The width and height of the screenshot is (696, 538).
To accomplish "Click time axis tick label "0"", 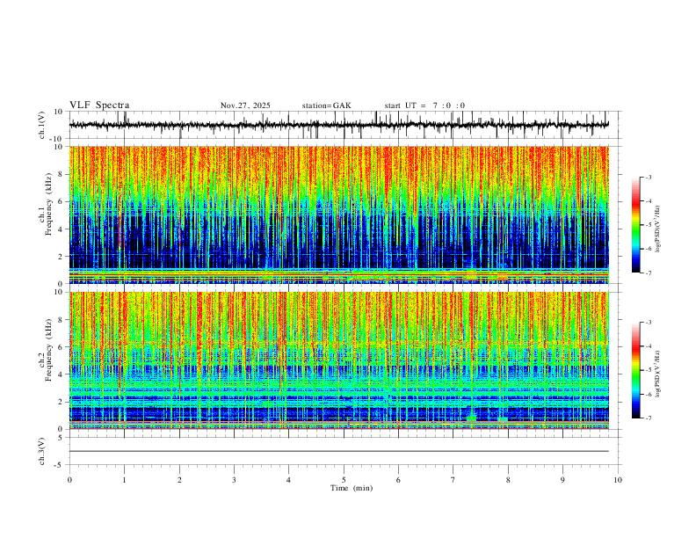I will pos(69,480).
